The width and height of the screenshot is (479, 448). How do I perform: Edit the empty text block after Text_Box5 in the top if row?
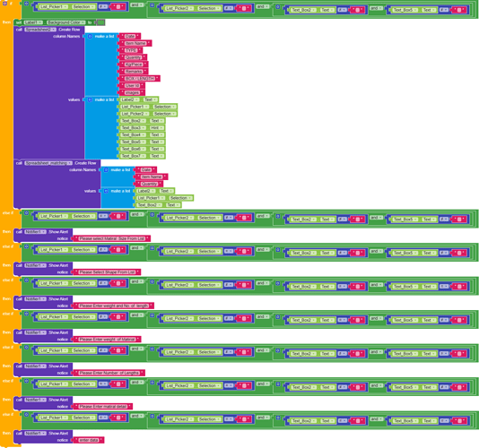[460, 10]
